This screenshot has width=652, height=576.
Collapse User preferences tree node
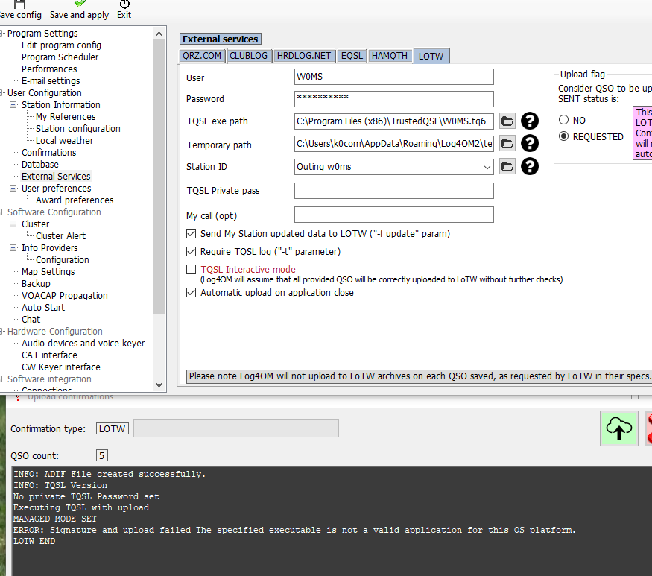(13, 189)
